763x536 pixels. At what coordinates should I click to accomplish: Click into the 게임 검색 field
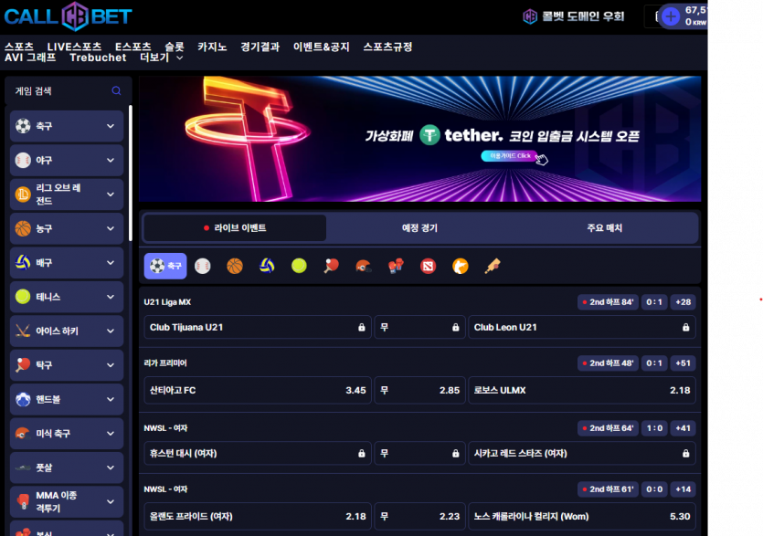[61, 91]
